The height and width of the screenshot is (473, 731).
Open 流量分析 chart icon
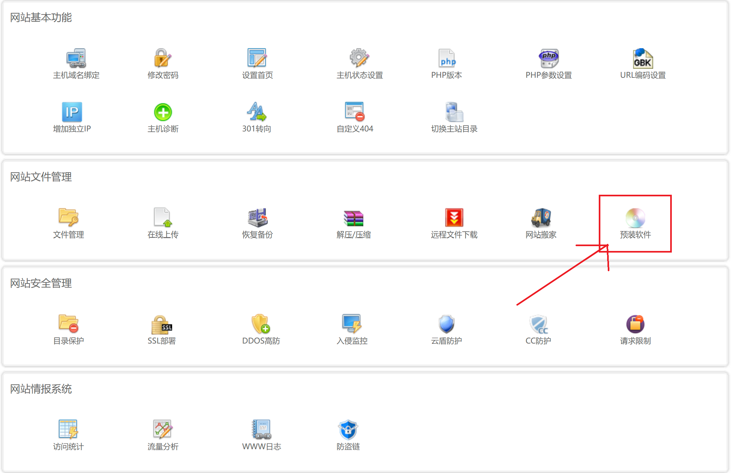(163, 429)
